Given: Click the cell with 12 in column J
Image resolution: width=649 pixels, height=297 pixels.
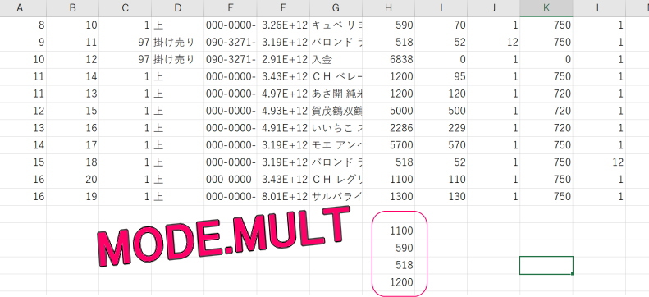Looking at the screenshot, I should pyautogui.click(x=493, y=42).
